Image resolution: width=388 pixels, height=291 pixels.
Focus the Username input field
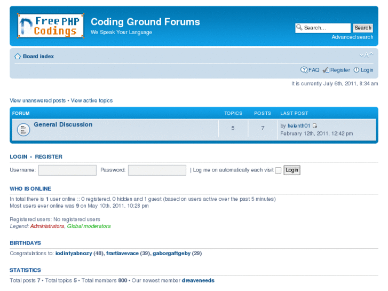(x=67, y=170)
